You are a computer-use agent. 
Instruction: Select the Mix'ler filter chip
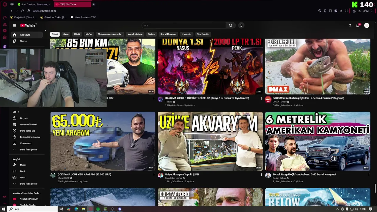coord(89,34)
